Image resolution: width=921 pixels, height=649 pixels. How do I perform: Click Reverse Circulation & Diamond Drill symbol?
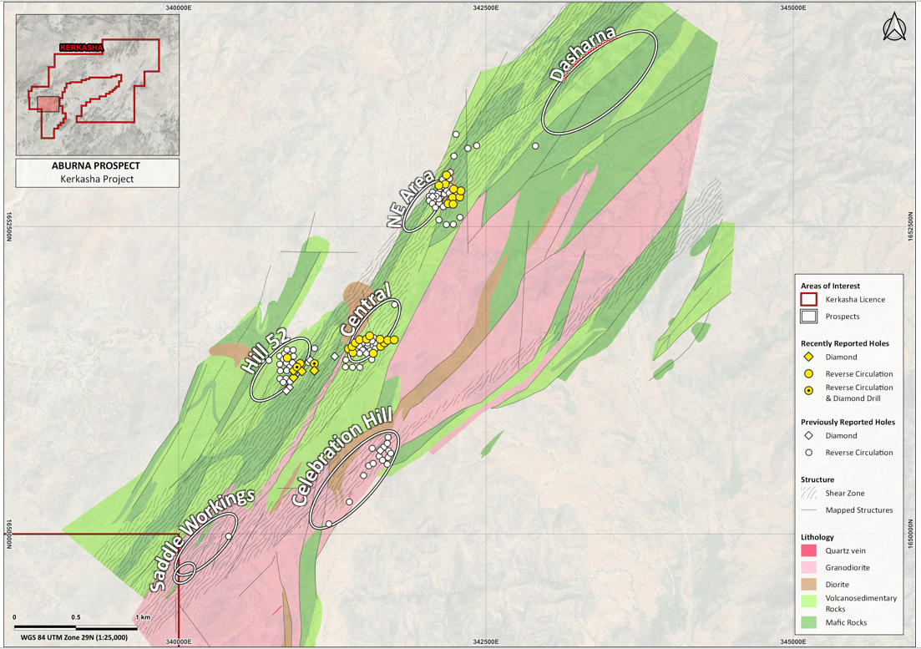pos(809,391)
